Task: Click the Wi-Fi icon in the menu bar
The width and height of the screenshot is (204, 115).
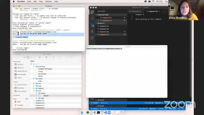Action: click(153, 1)
